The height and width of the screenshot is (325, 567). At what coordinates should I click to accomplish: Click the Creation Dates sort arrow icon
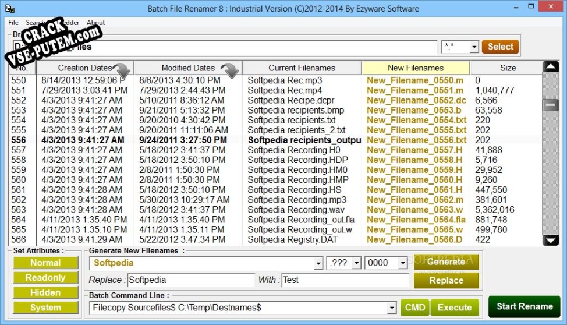[122, 71]
